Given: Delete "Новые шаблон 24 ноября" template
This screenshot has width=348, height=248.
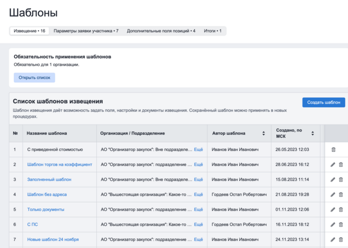Looking at the screenshot, I should (341, 239).
